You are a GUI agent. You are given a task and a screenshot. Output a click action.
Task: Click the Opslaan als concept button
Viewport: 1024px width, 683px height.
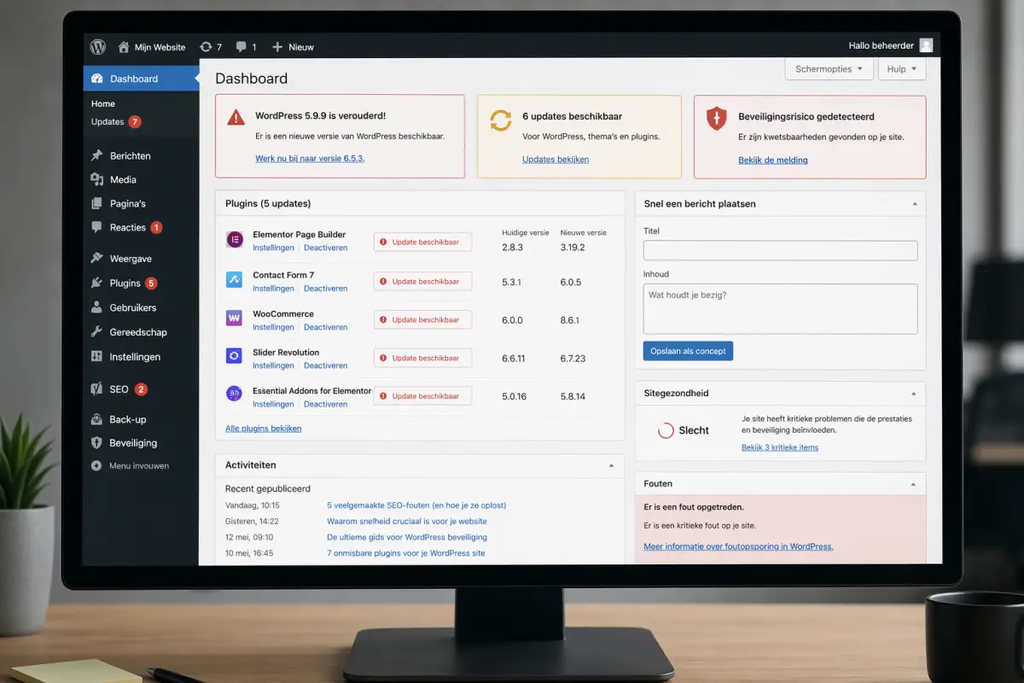[x=688, y=351]
